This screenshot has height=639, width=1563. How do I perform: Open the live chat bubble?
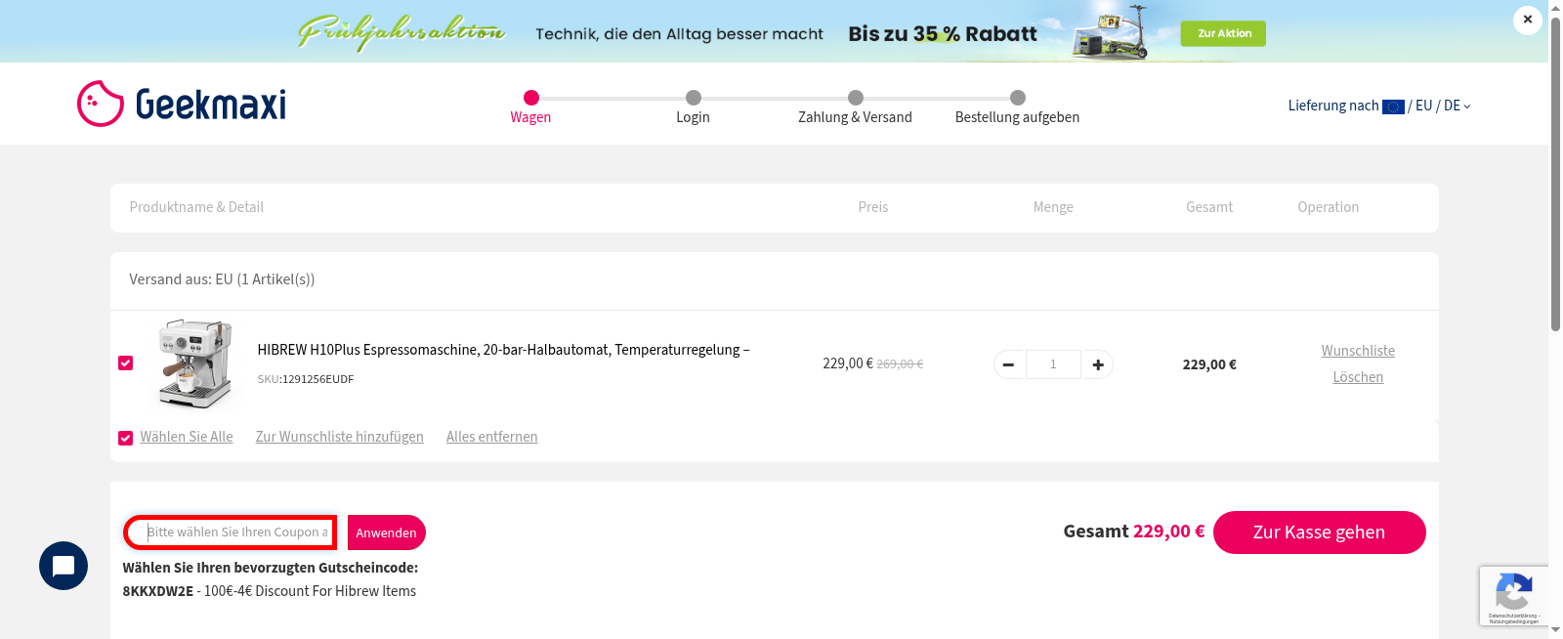tap(63, 566)
